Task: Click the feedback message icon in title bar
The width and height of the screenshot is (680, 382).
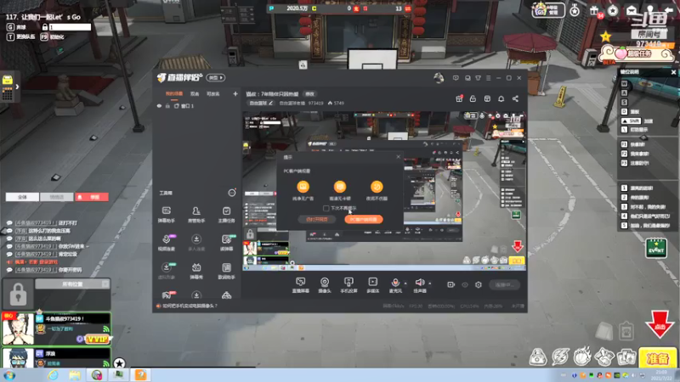Action: point(456,78)
